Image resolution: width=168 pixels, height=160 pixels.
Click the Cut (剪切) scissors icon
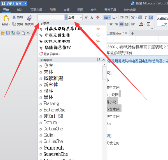tap(14, 17)
